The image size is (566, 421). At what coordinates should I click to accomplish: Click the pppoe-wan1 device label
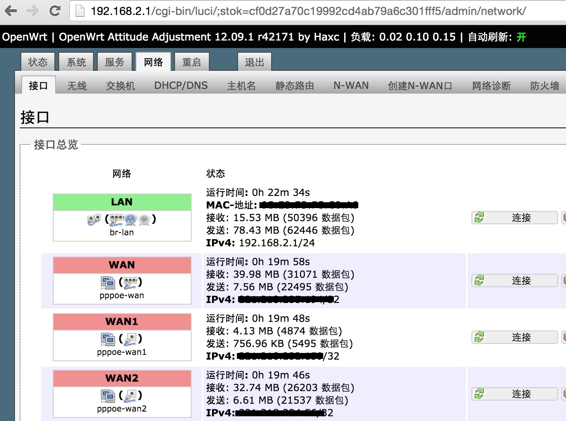pyautogui.click(x=122, y=352)
